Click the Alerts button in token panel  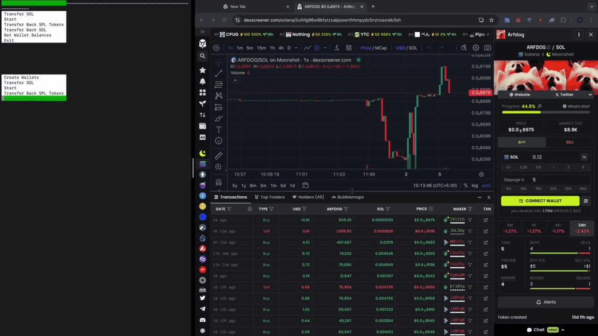[546, 302]
